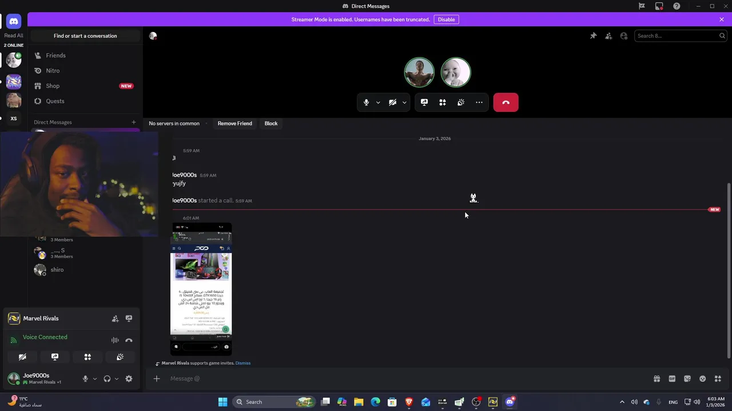
Task: Mute microphone in user panel
Action: point(85,379)
